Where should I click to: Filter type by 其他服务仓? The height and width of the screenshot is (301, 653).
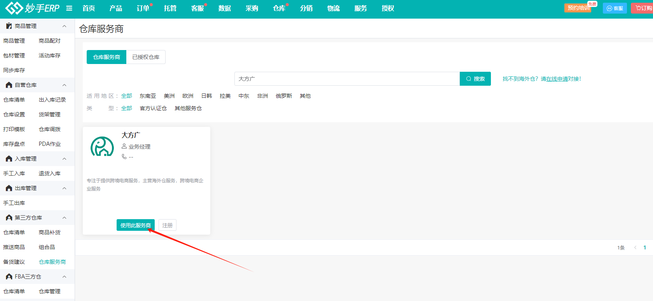tap(188, 108)
